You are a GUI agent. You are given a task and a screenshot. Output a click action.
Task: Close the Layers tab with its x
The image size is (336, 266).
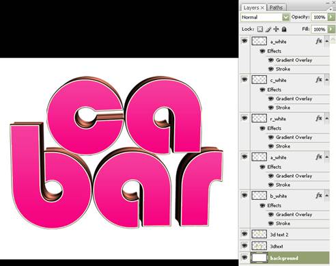pyautogui.click(x=262, y=8)
